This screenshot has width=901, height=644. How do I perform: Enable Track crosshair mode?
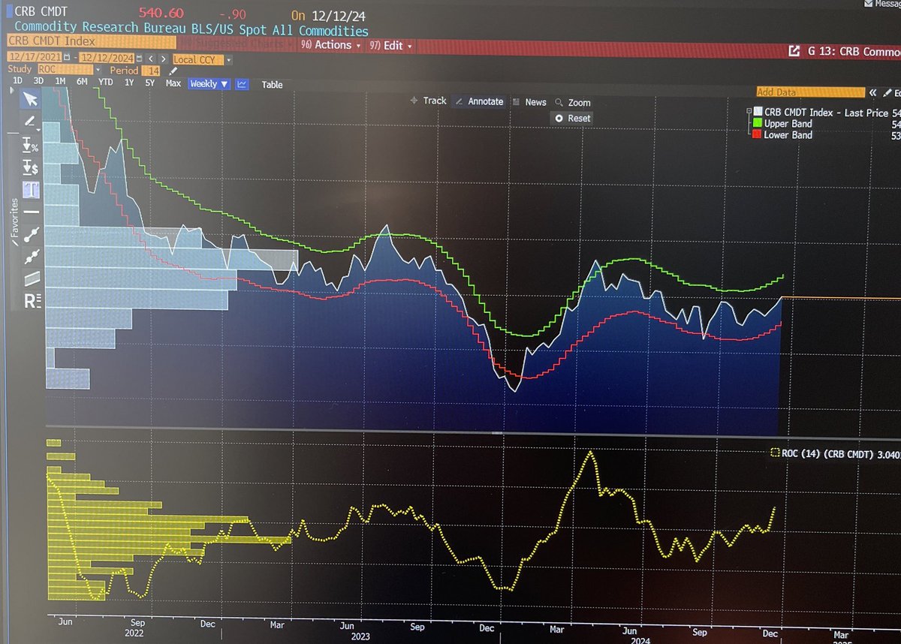pyautogui.click(x=428, y=101)
